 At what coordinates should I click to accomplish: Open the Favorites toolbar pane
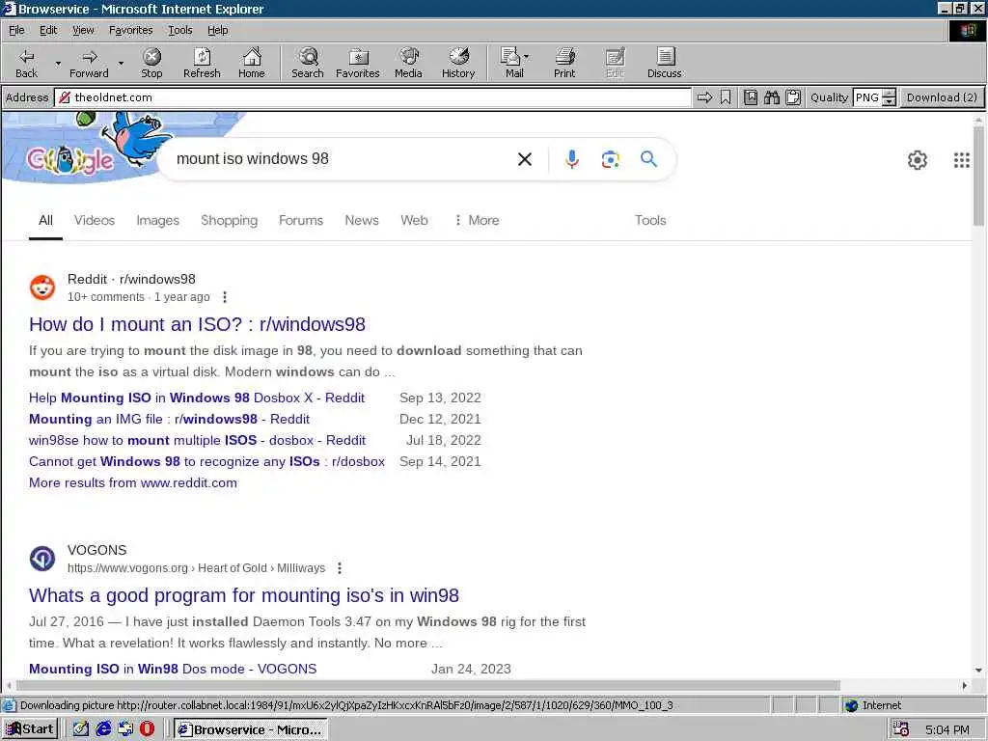[357, 63]
